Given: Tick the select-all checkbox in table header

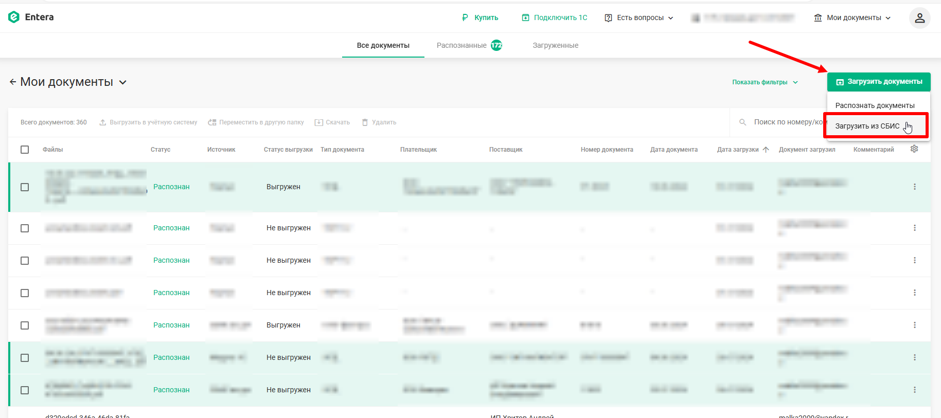Looking at the screenshot, I should [x=25, y=150].
